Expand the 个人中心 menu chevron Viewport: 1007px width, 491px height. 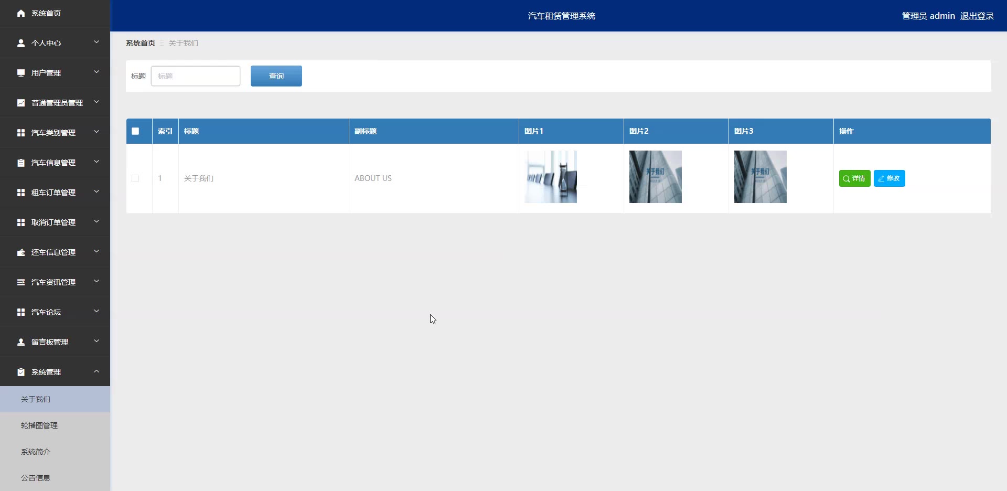tap(97, 42)
